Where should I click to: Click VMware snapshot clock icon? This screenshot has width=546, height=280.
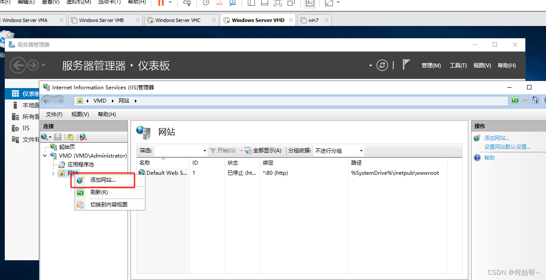[206, 3]
